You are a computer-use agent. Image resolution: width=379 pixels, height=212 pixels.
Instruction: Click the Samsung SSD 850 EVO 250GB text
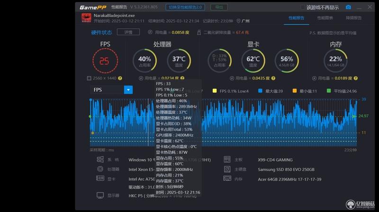click(286, 169)
